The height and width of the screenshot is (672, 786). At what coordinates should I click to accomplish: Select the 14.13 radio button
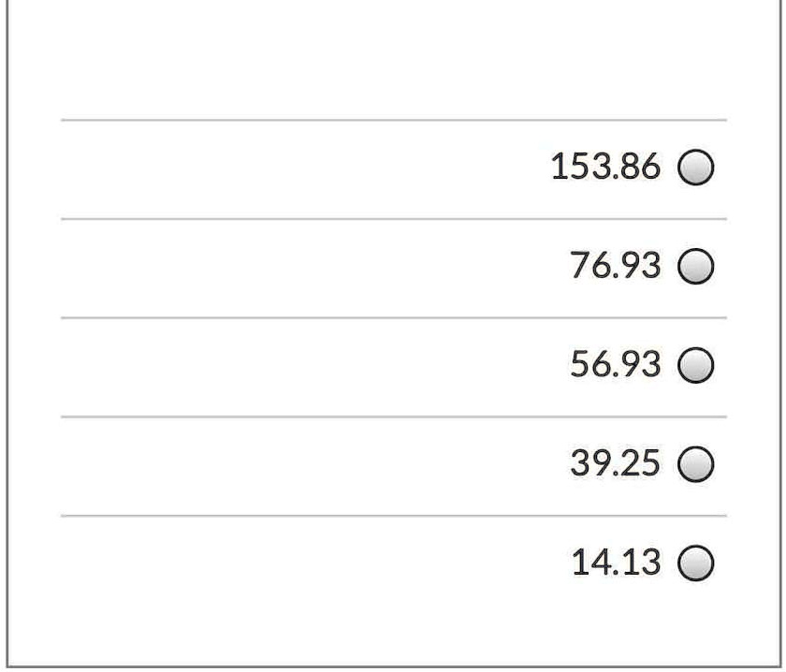coord(696,562)
